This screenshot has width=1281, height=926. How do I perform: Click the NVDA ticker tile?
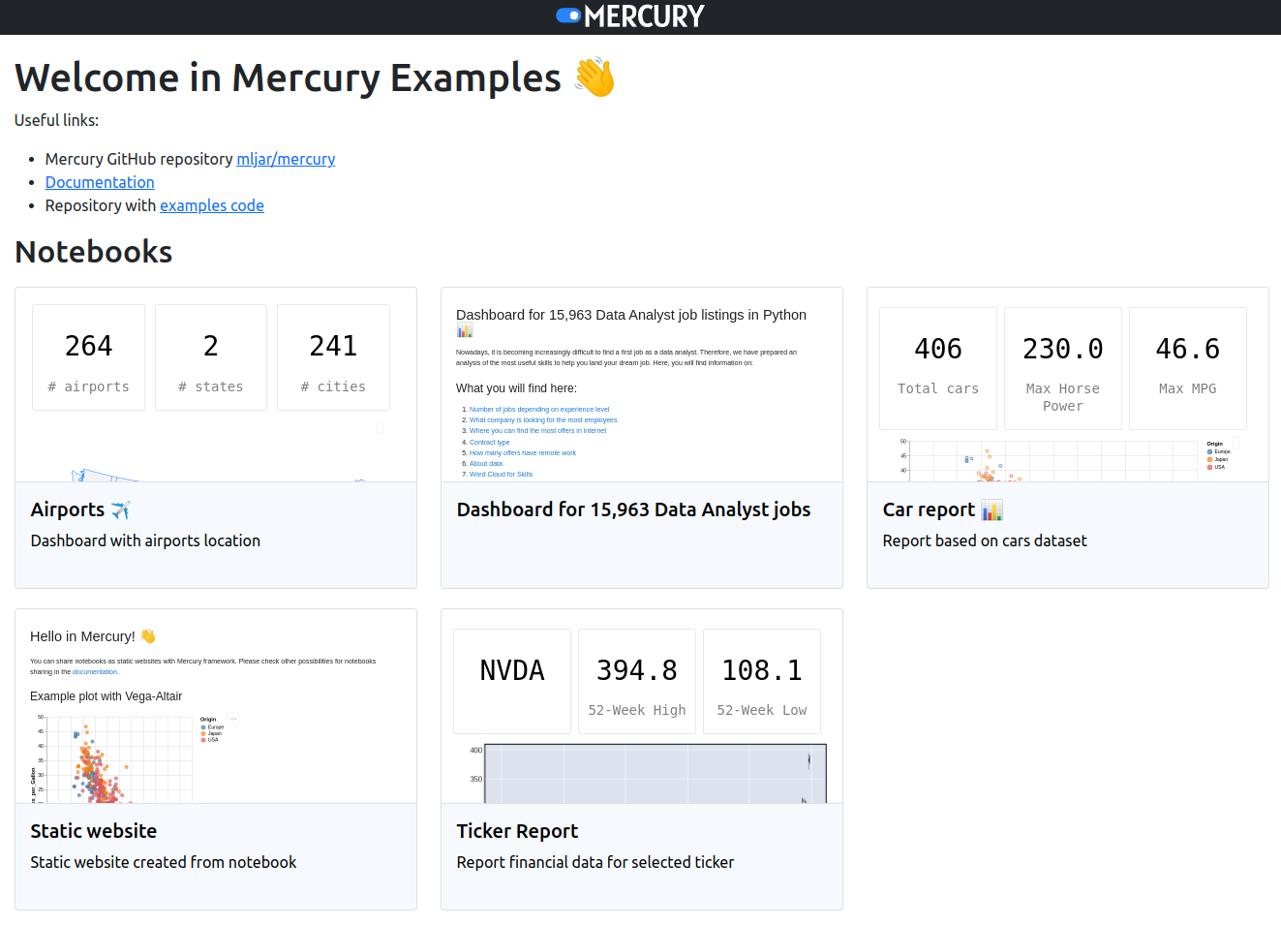[511, 669]
